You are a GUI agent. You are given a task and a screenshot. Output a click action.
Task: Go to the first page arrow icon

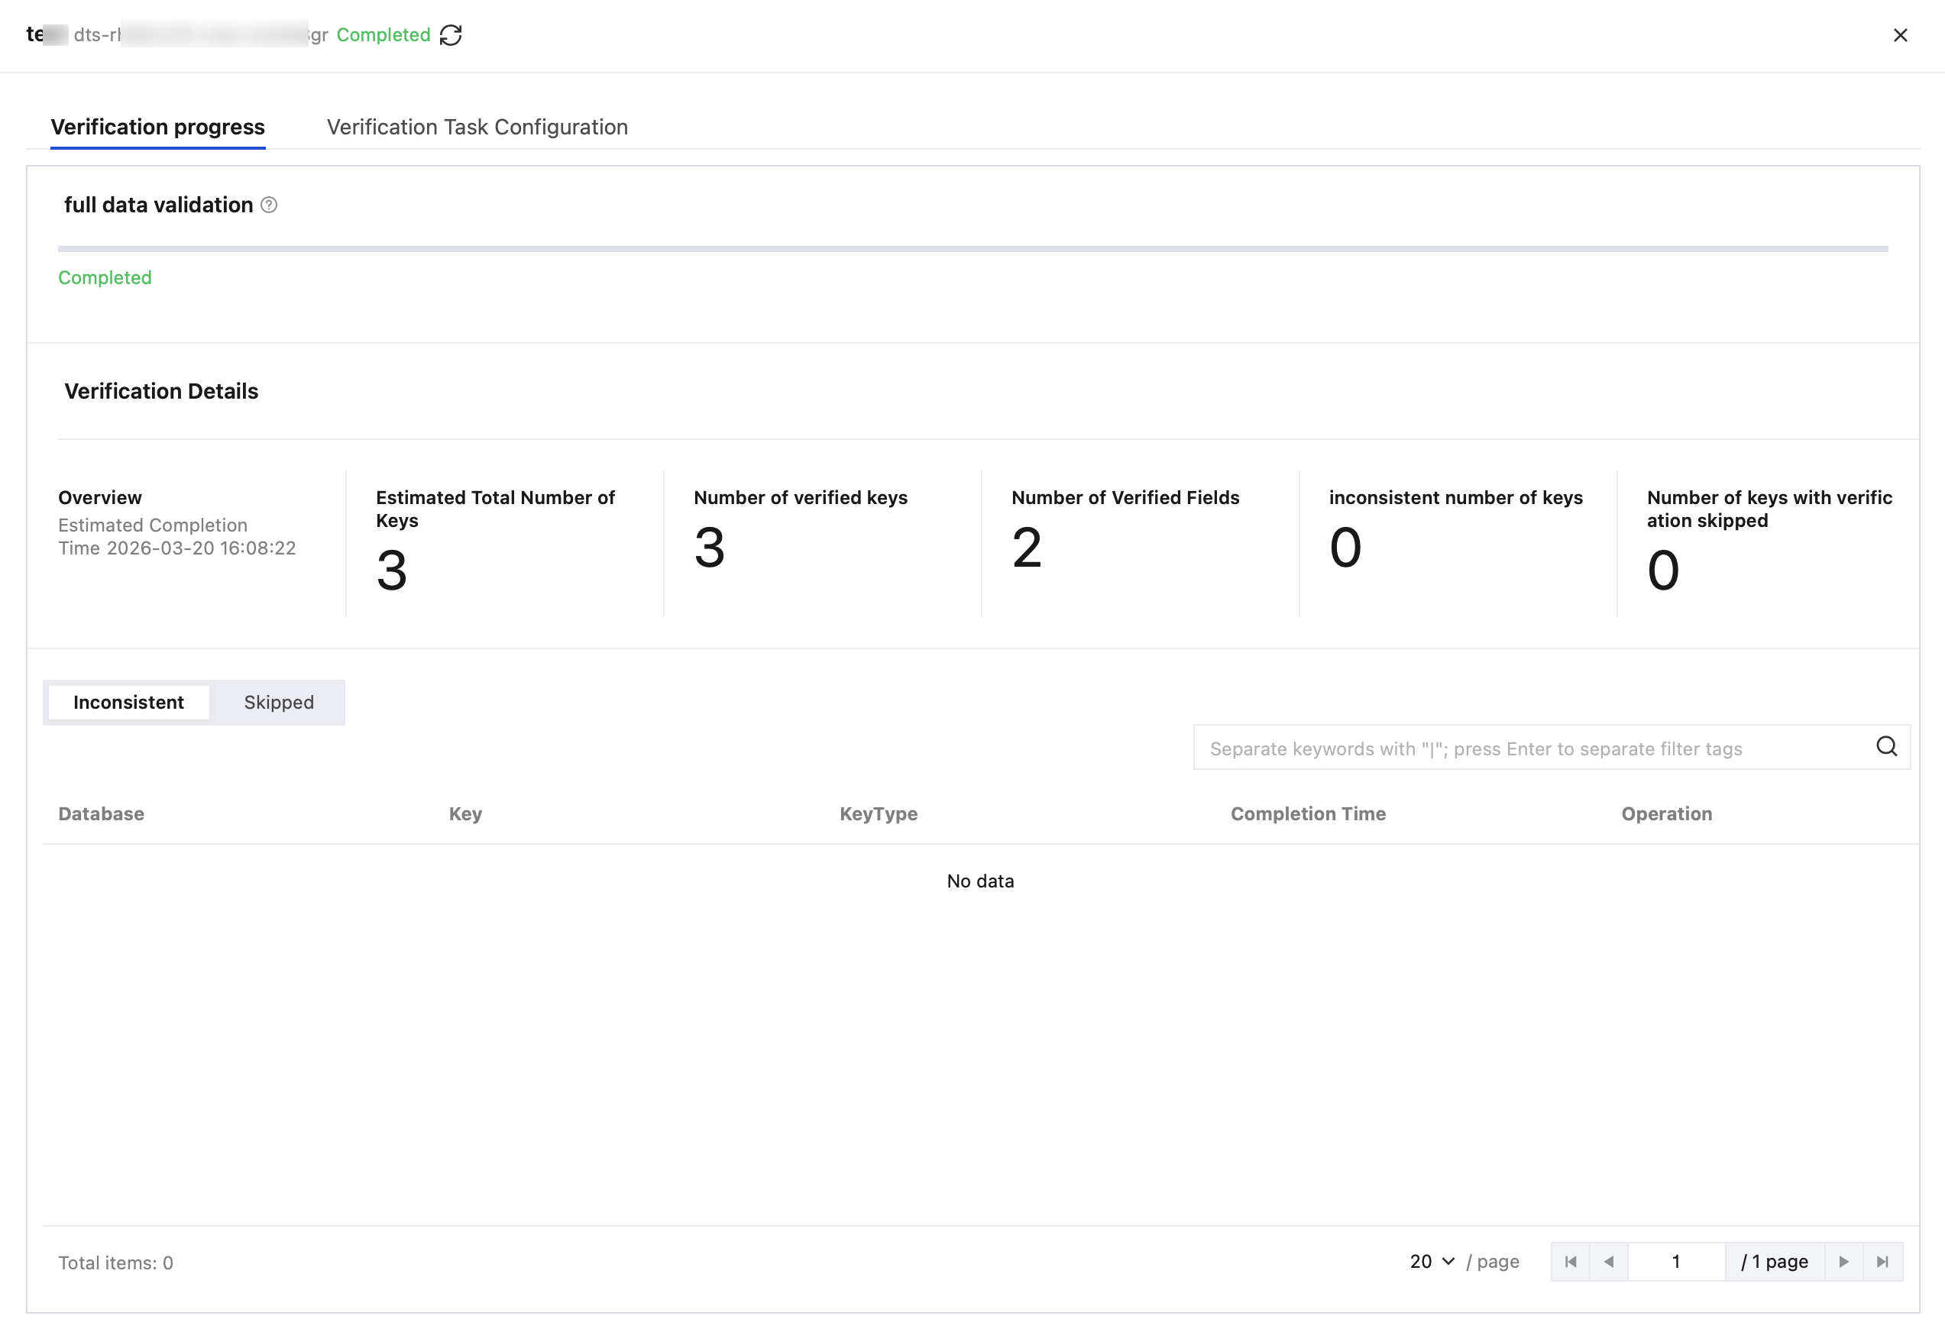[x=1570, y=1262]
